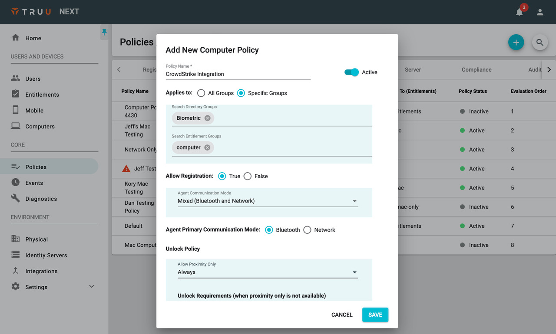Remove the Biometric group chip
556x334 pixels.
pos(207,118)
